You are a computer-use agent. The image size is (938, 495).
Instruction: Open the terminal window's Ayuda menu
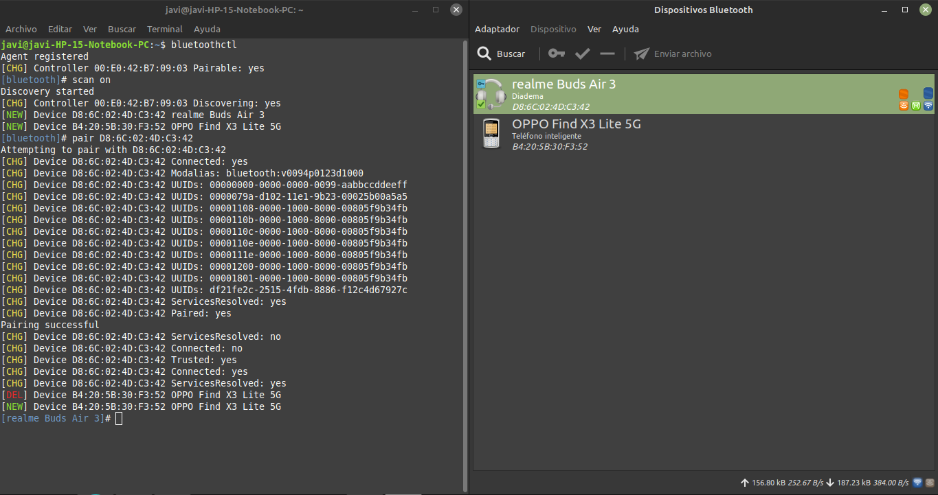208,29
